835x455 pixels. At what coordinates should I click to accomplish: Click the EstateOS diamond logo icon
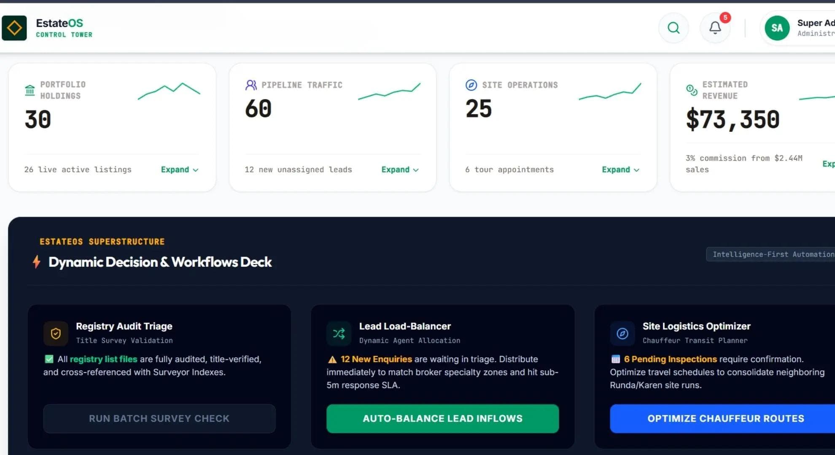click(x=14, y=28)
